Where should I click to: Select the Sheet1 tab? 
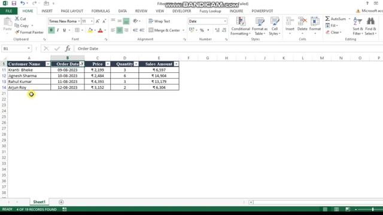click(39, 202)
